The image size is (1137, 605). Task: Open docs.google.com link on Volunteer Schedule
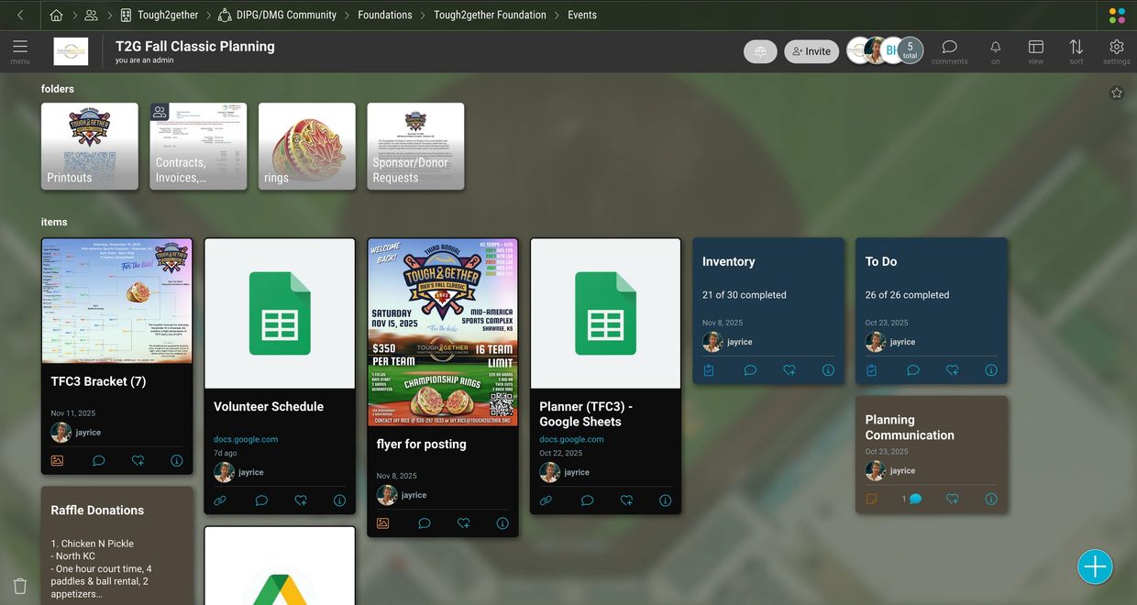tap(245, 439)
